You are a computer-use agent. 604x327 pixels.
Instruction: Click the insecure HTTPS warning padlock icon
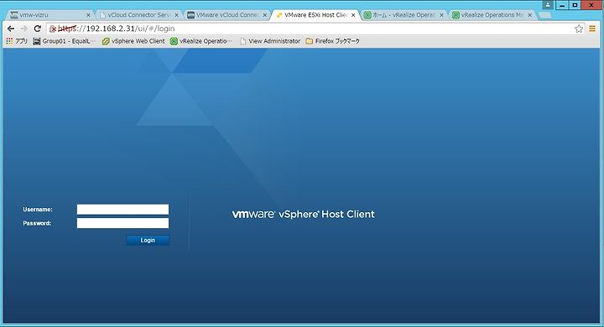(x=53, y=29)
